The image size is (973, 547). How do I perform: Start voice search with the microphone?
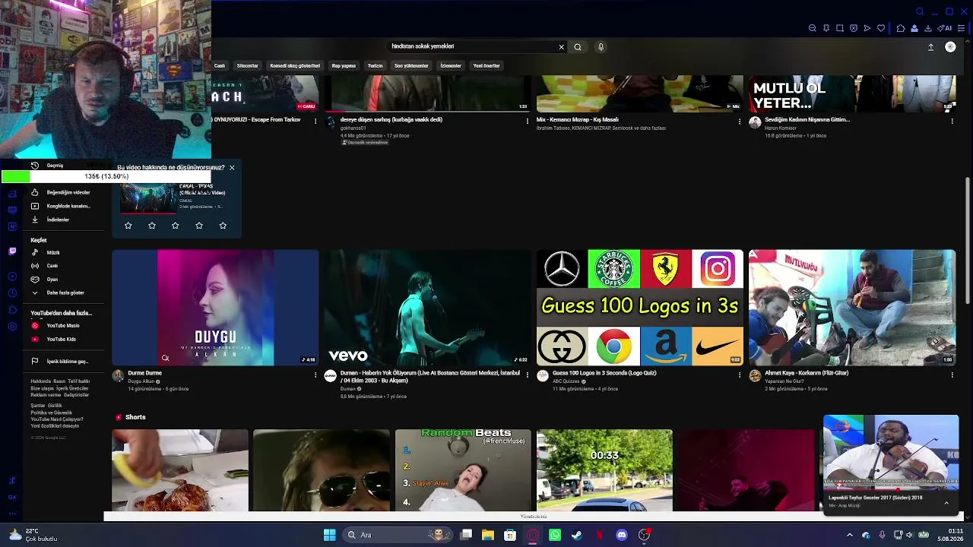click(601, 47)
